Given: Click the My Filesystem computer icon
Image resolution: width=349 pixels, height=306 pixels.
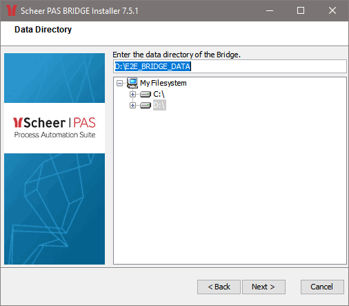Looking at the screenshot, I should (132, 83).
